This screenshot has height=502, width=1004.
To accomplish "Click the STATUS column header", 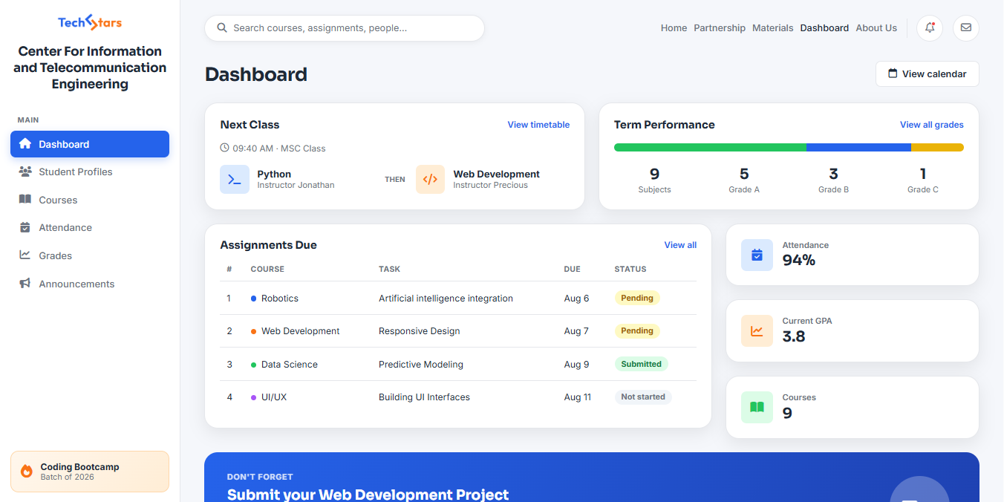I will click(x=630, y=269).
